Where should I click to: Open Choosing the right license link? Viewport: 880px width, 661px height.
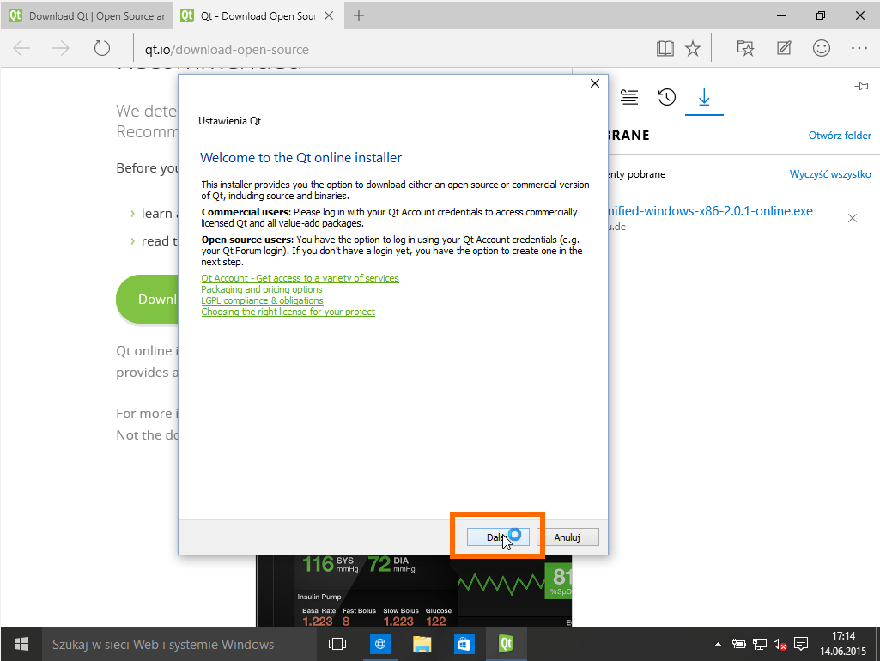pyautogui.click(x=288, y=312)
